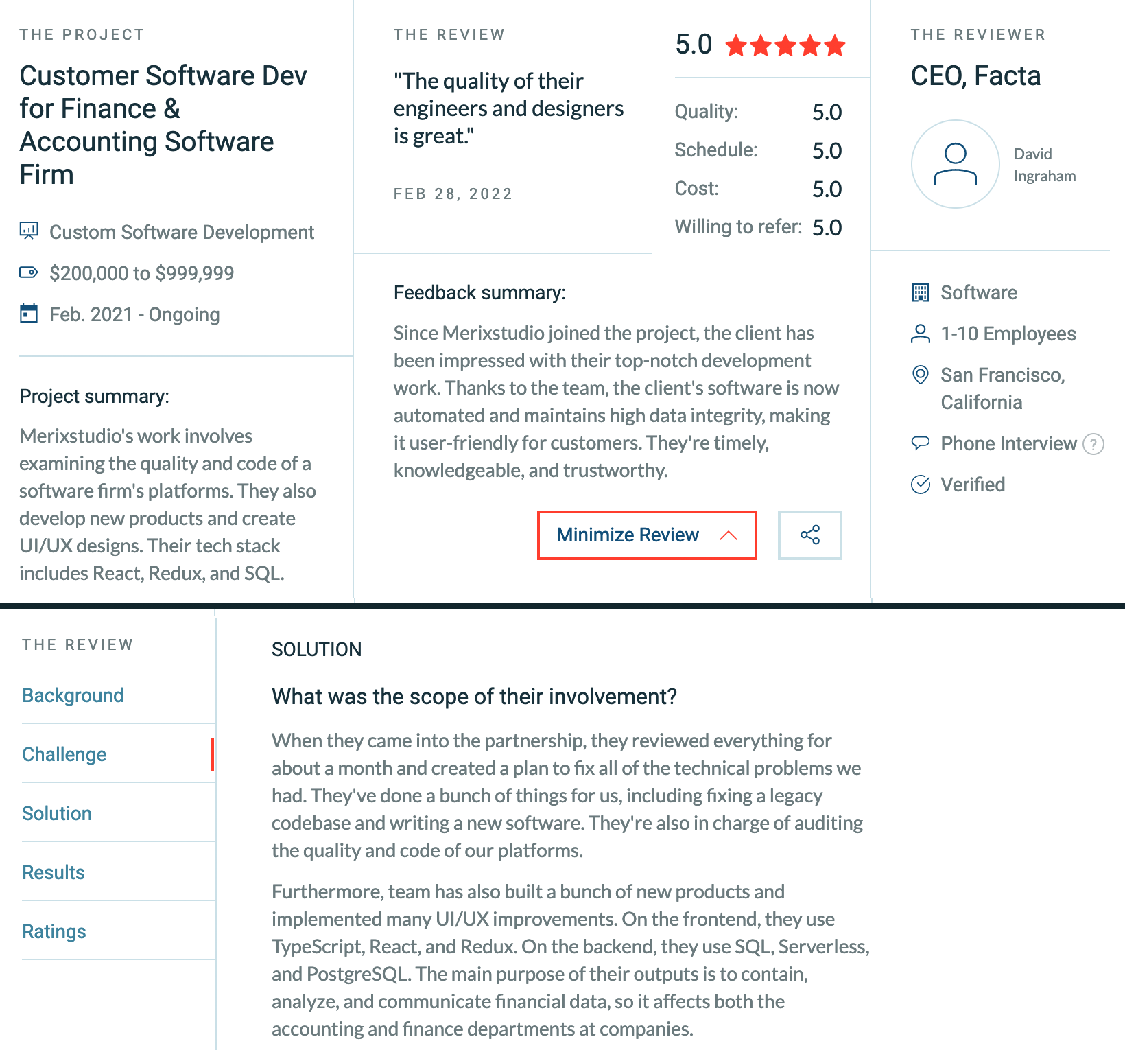This screenshot has width=1125, height=1061.
Task: Open the share review options
Action: 809,535
